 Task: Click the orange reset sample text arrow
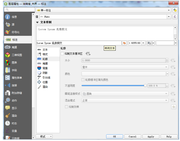pos(124,43)
